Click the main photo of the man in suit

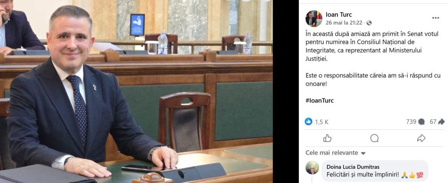point(136,91)
